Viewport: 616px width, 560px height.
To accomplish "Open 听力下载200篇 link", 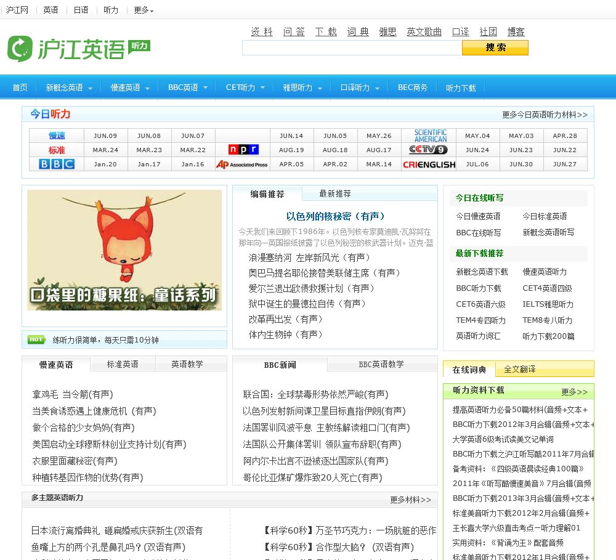I will (548, 336).
